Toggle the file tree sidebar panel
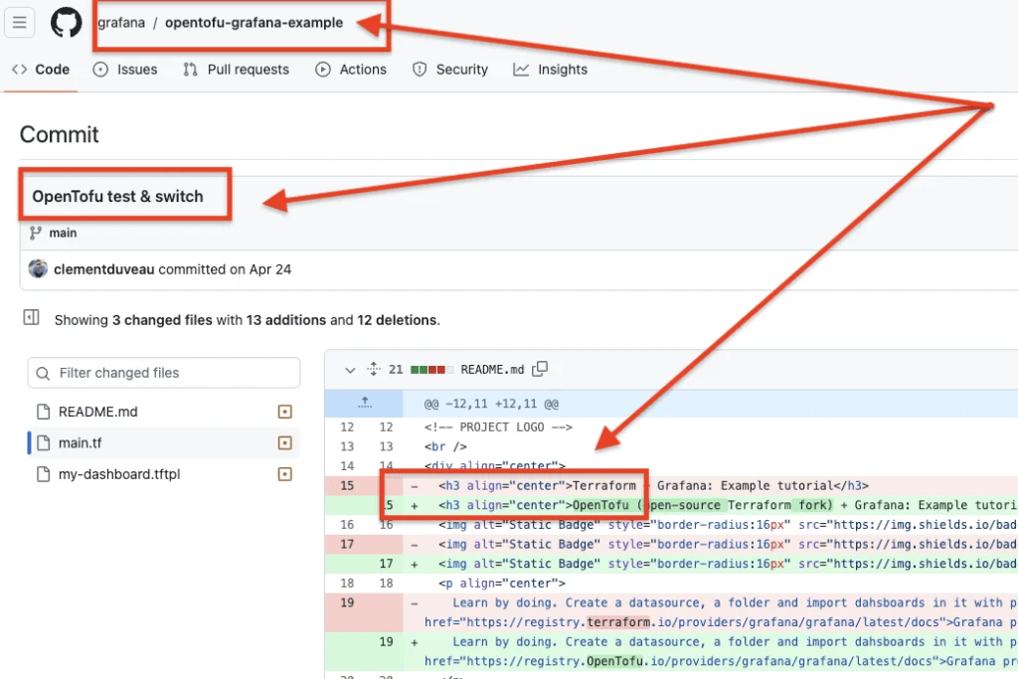Screen dimensions: 1018x679 point(31,317)
